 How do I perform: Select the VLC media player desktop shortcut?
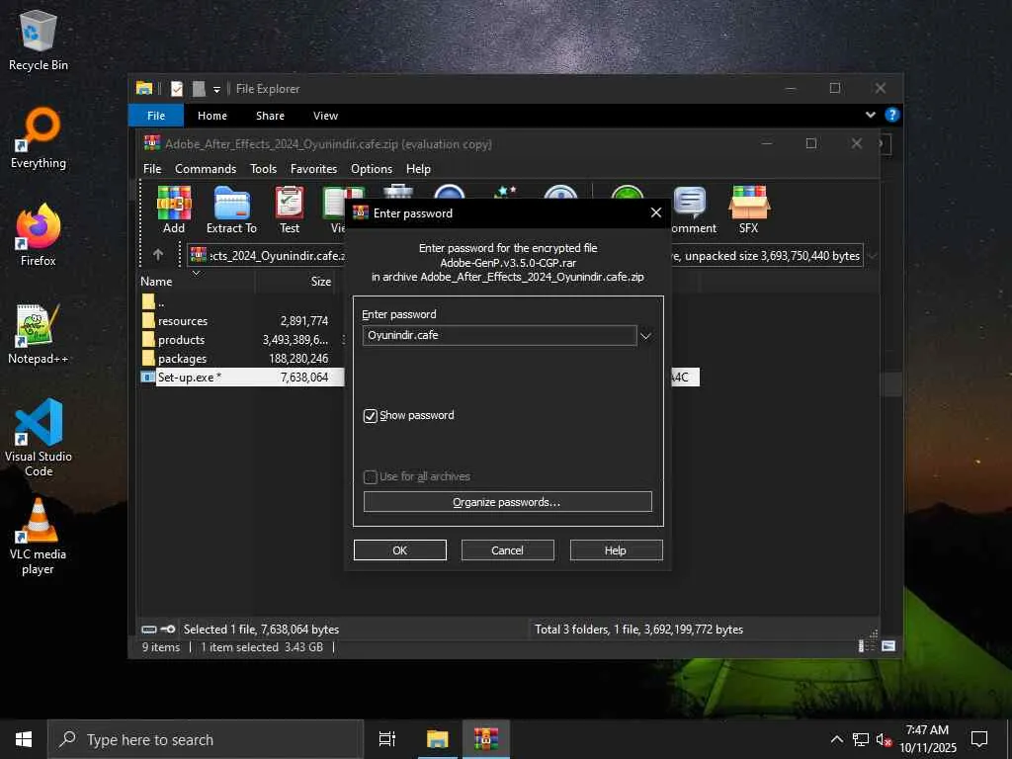coord(39,536)
